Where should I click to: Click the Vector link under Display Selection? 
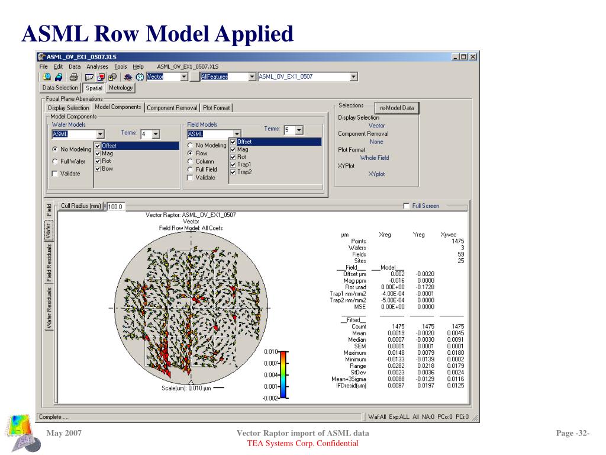377,126
